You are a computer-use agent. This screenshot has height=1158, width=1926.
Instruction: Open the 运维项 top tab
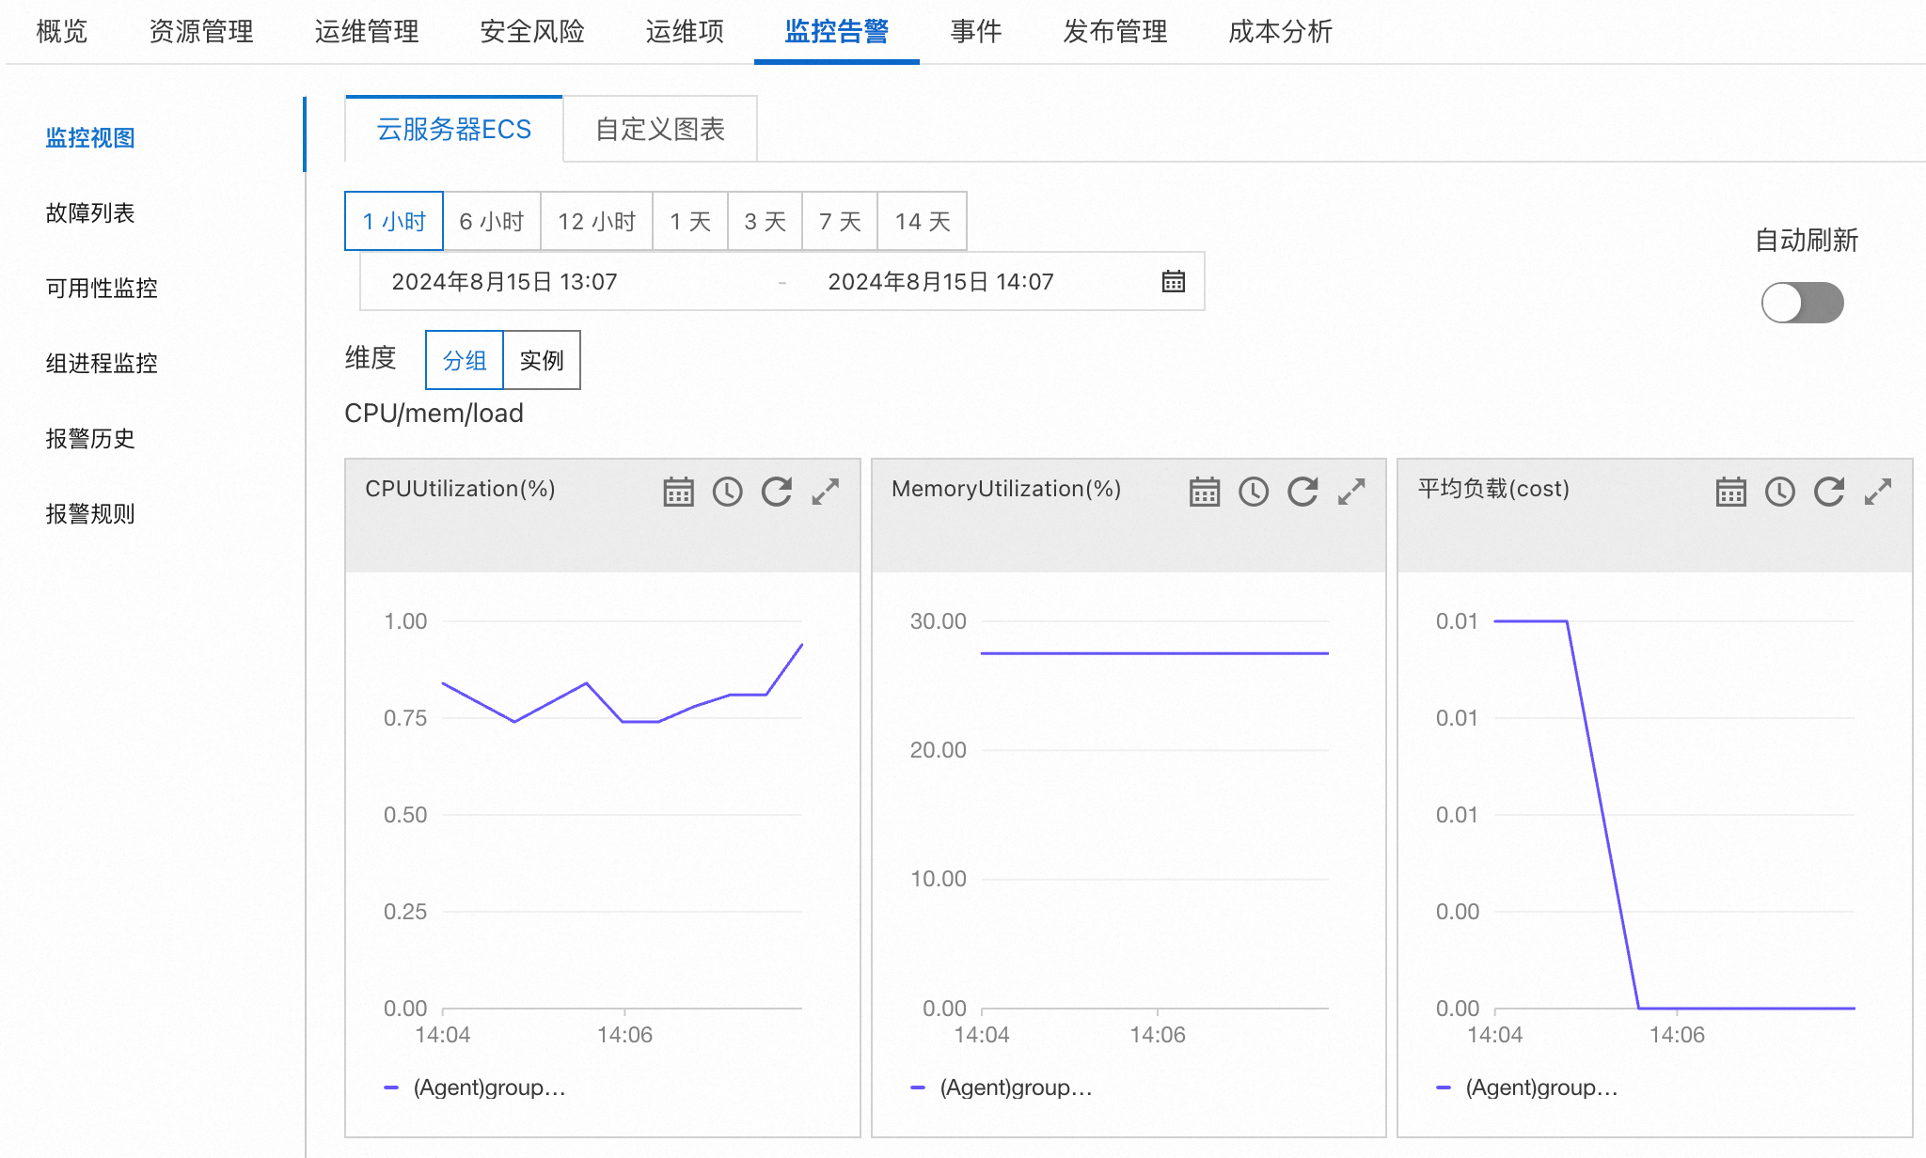[x=685, y=32]
